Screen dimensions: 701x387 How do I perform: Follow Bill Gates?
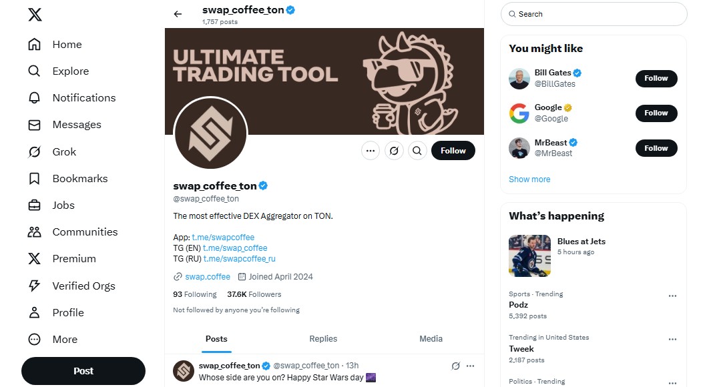click(x=656, y=78)
